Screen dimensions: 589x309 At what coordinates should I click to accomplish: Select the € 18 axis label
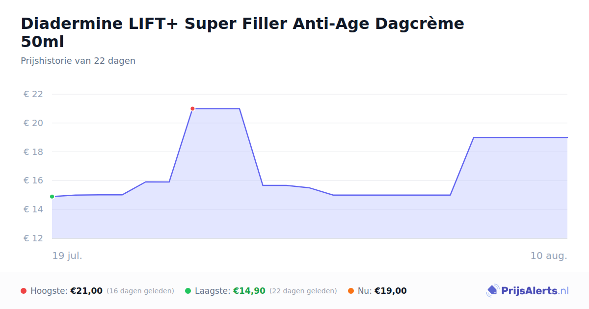point(33,152)
